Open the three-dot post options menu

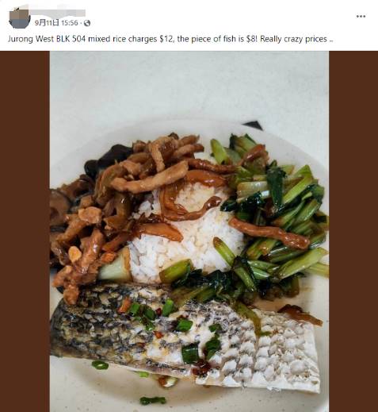[361, 17]
